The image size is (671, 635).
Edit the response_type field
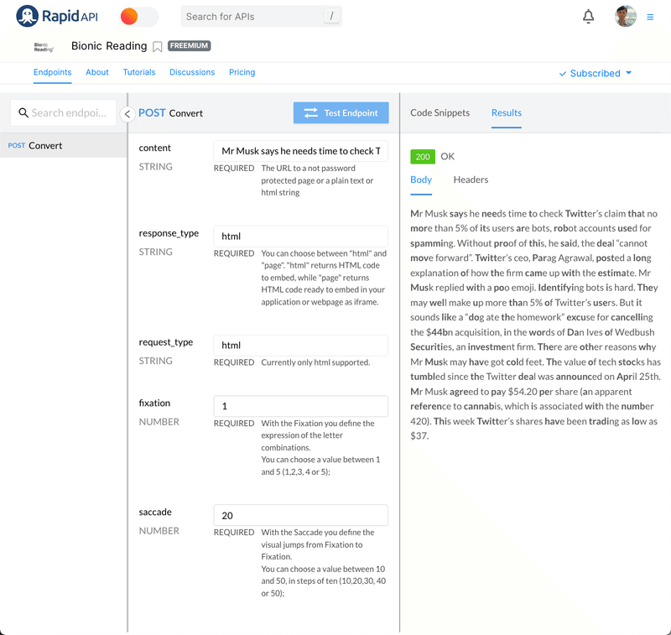(301, 237)
